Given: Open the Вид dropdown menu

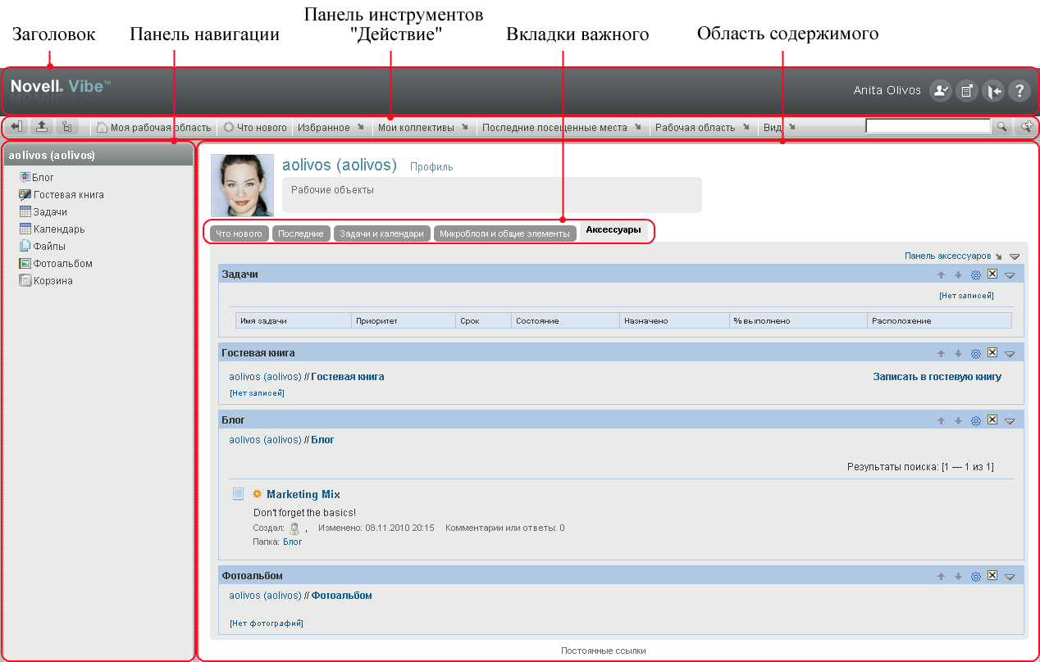Looking at the screenshot, I should pyautogui.click(x=779, y=128).
